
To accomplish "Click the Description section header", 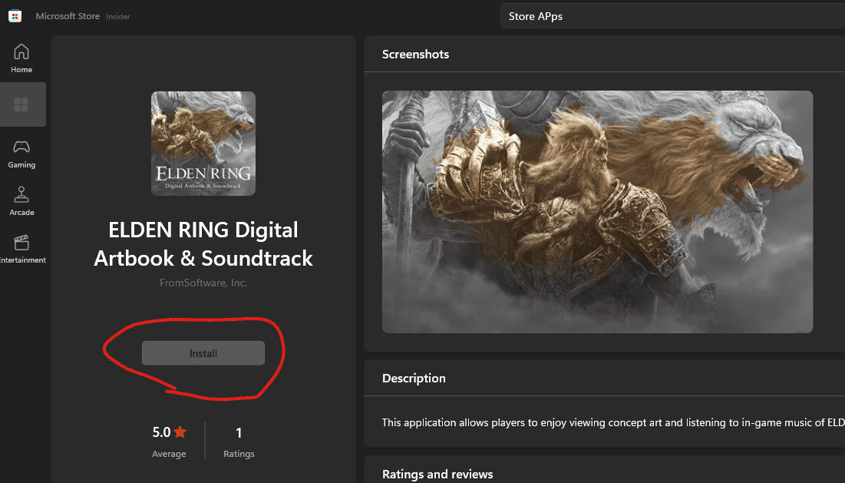I will pyautogui.click(x=414, y=378).
